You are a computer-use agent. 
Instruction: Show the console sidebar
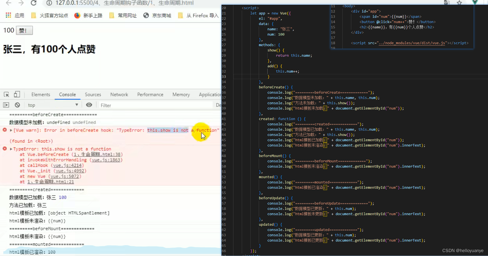click(6, 105)
